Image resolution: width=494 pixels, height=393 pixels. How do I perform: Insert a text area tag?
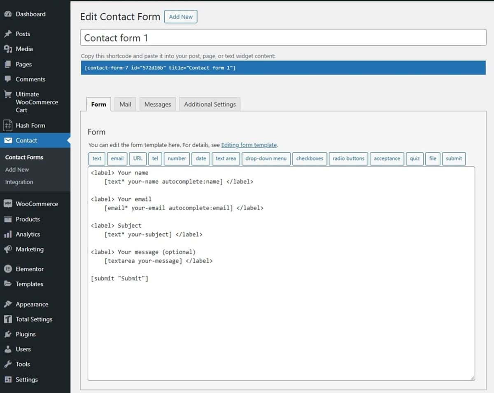coord(226,158)
